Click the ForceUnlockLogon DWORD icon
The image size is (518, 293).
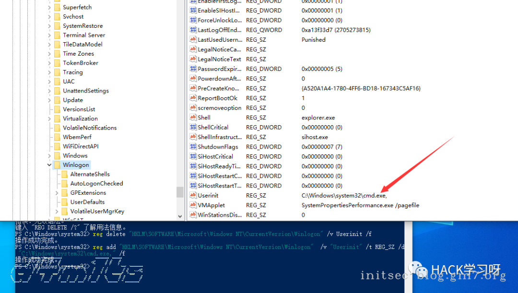[x=193, y=20]
